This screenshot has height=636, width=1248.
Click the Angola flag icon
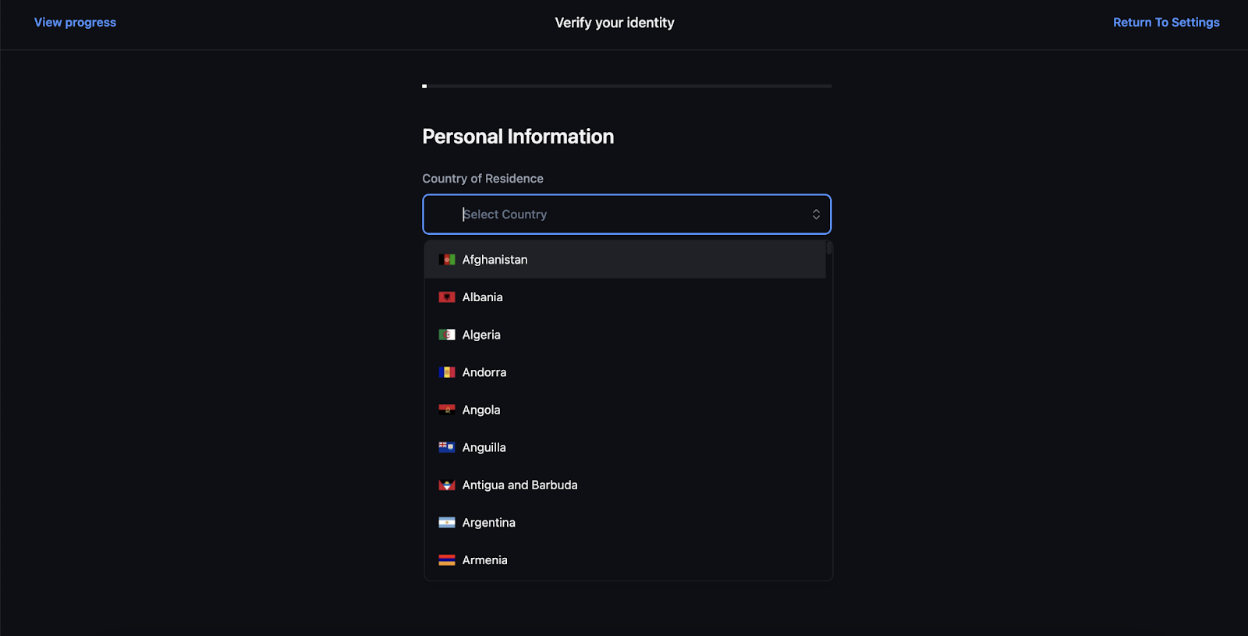point(446,410)
